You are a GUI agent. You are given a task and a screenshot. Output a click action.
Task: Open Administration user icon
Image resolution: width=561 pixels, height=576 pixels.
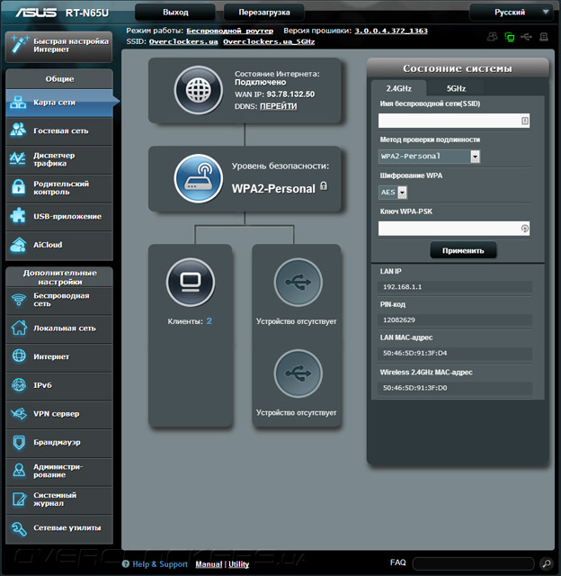pyautogui.click(x=19, y=471)
